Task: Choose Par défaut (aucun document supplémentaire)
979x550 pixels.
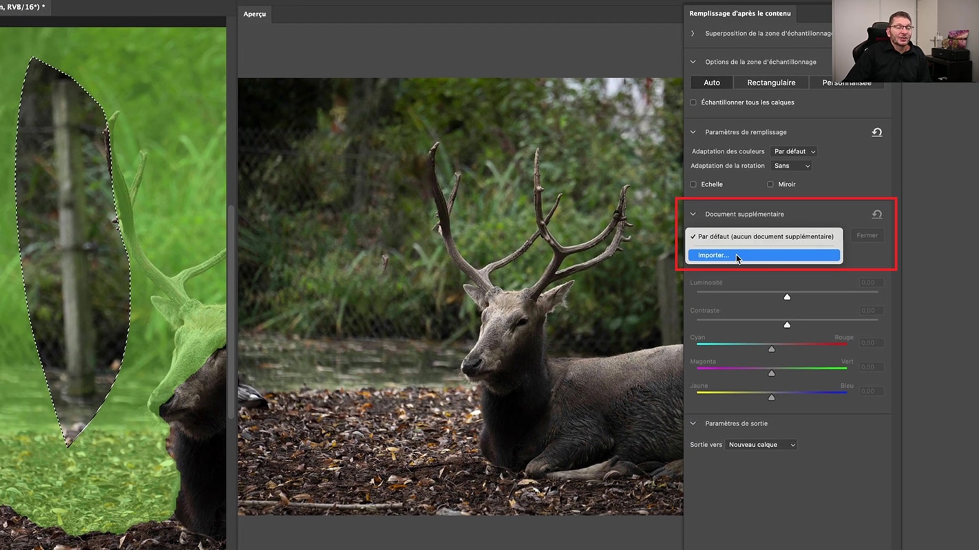Action: pyautogui.click(x=764, y=236)
